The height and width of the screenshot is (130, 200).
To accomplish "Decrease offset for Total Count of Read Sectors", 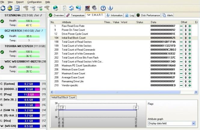I will [181, 42].
